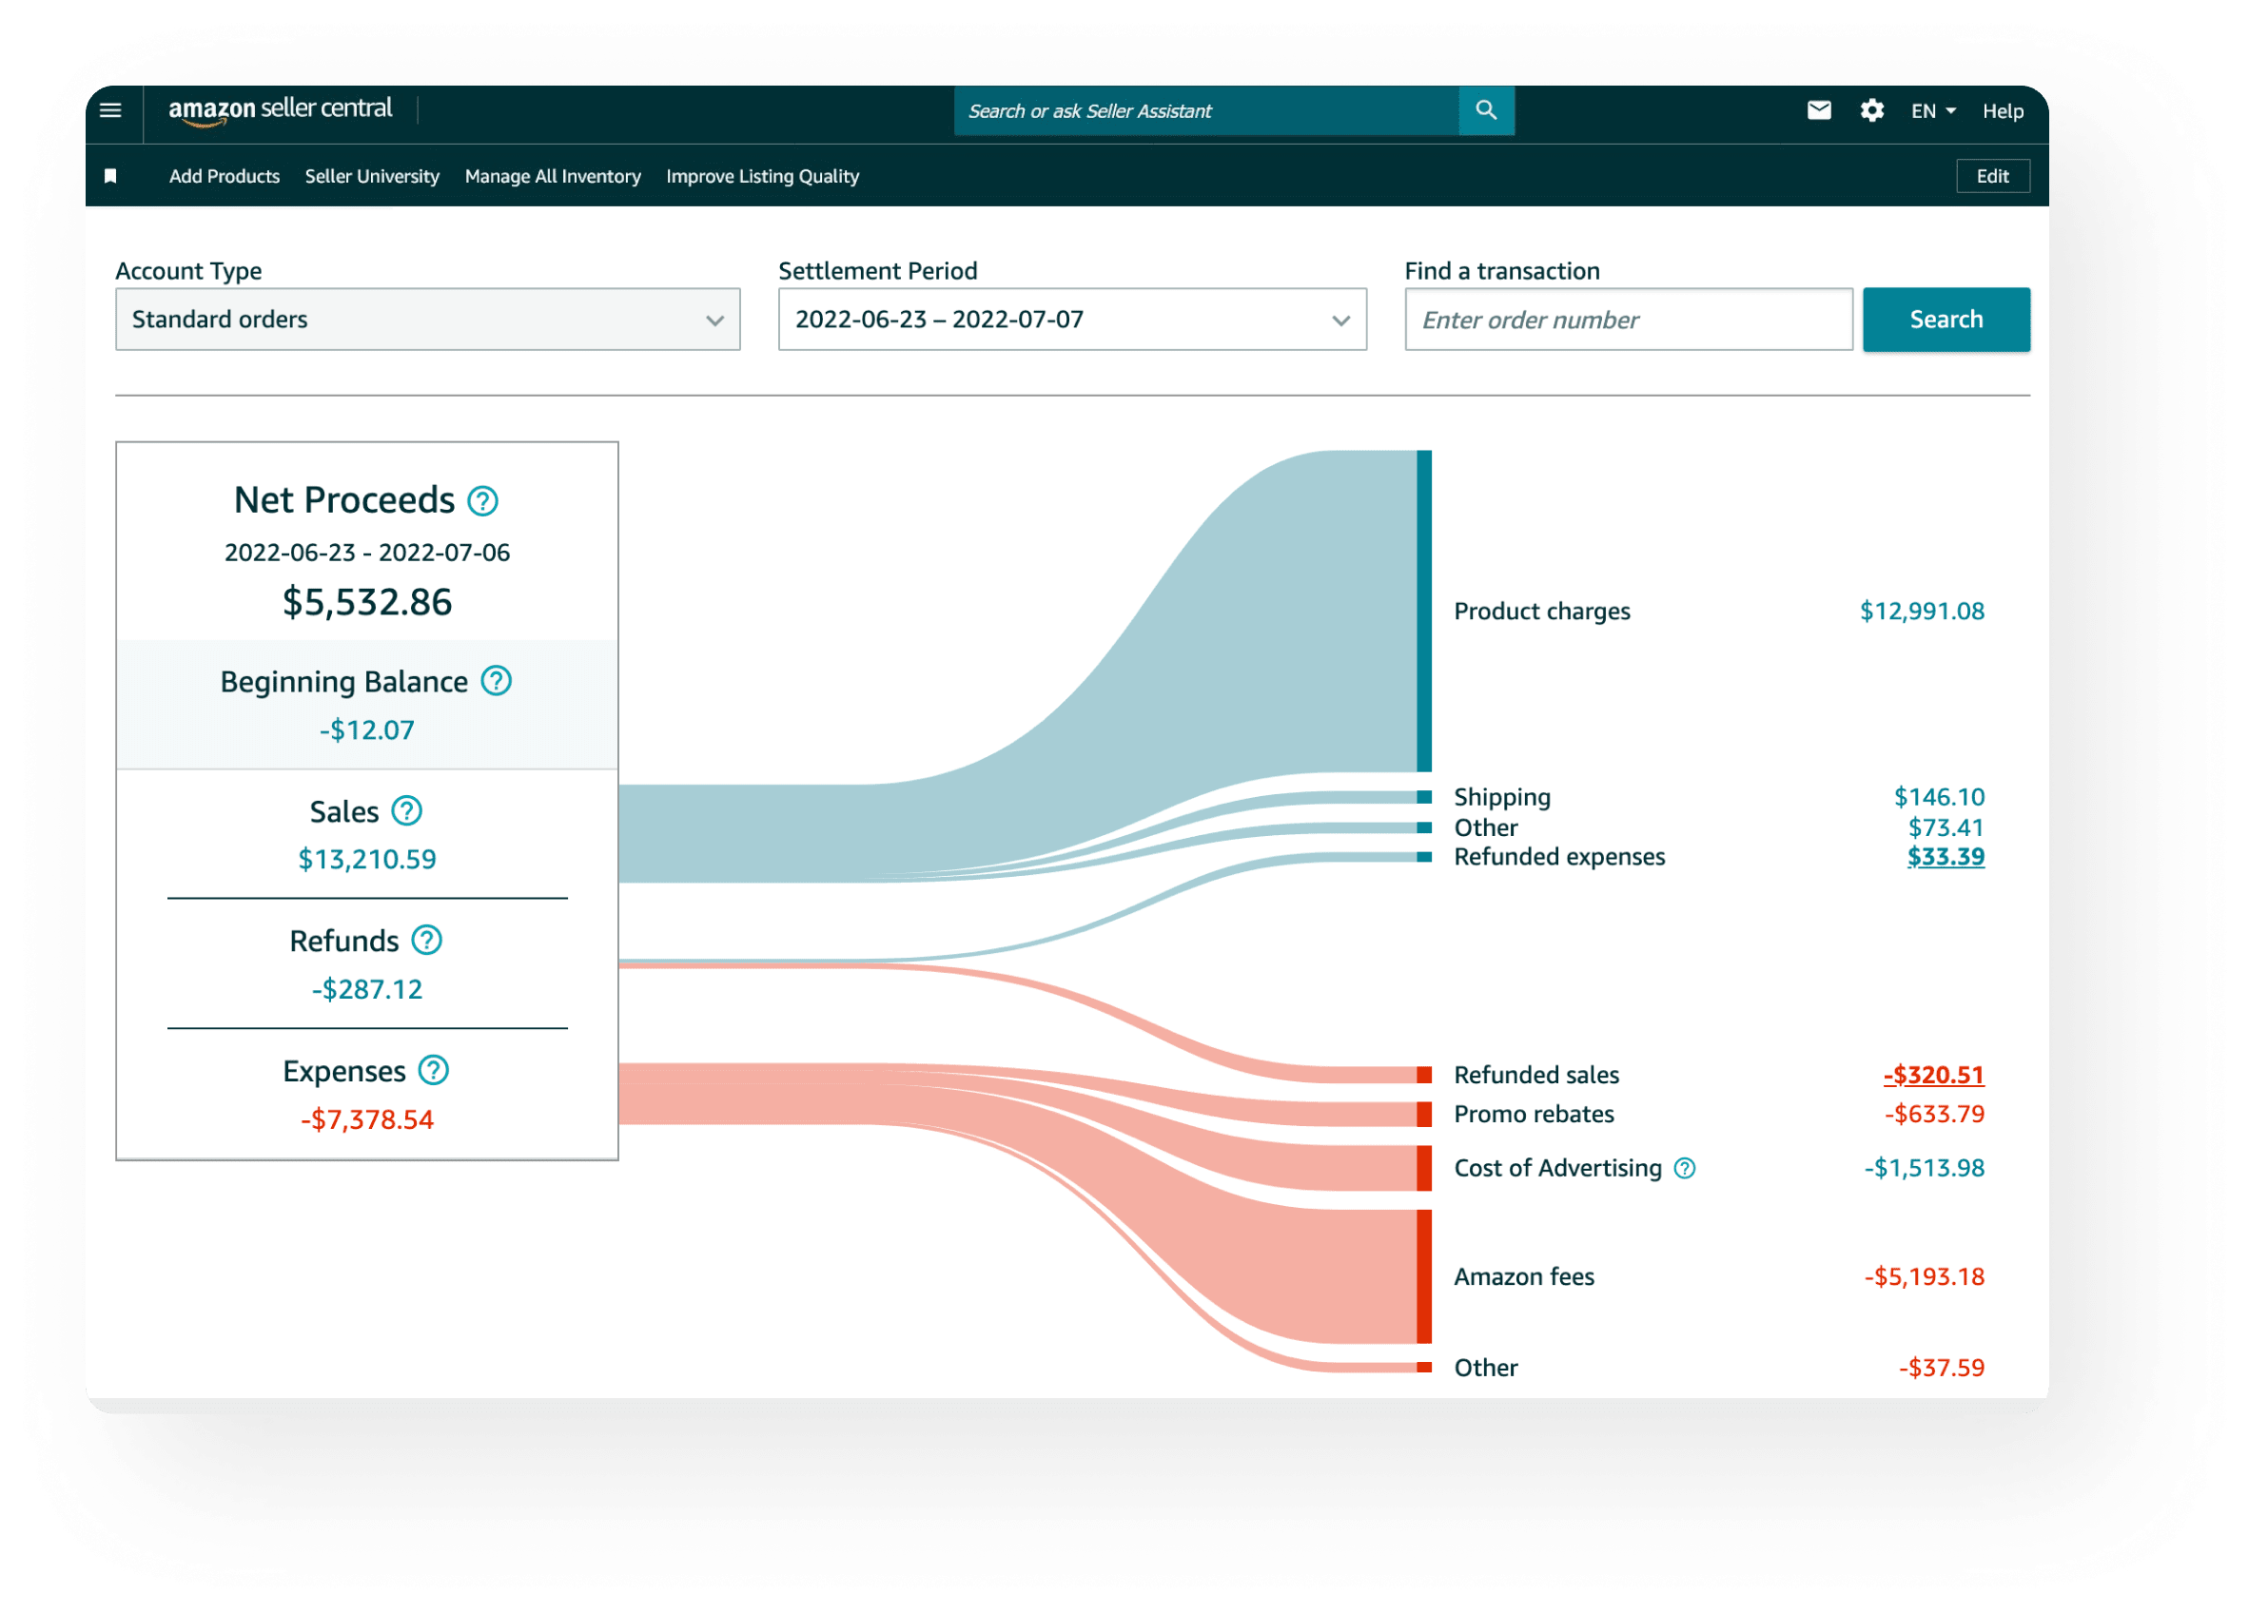The width and height of the screenshot is (2249, 1614).
Task: Open the Account Type Standard orders dropdown
Action: [x=427, y=320]
